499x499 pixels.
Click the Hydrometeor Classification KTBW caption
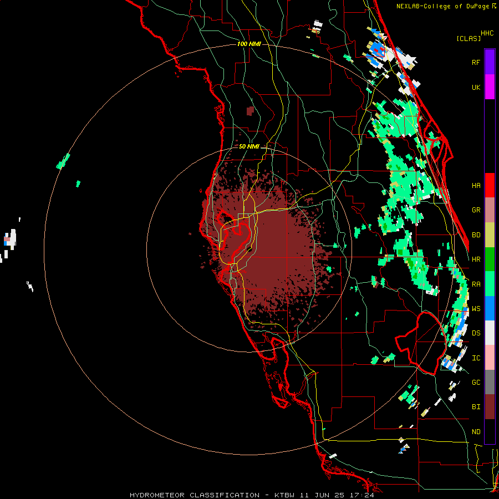(x=252, y=495)
